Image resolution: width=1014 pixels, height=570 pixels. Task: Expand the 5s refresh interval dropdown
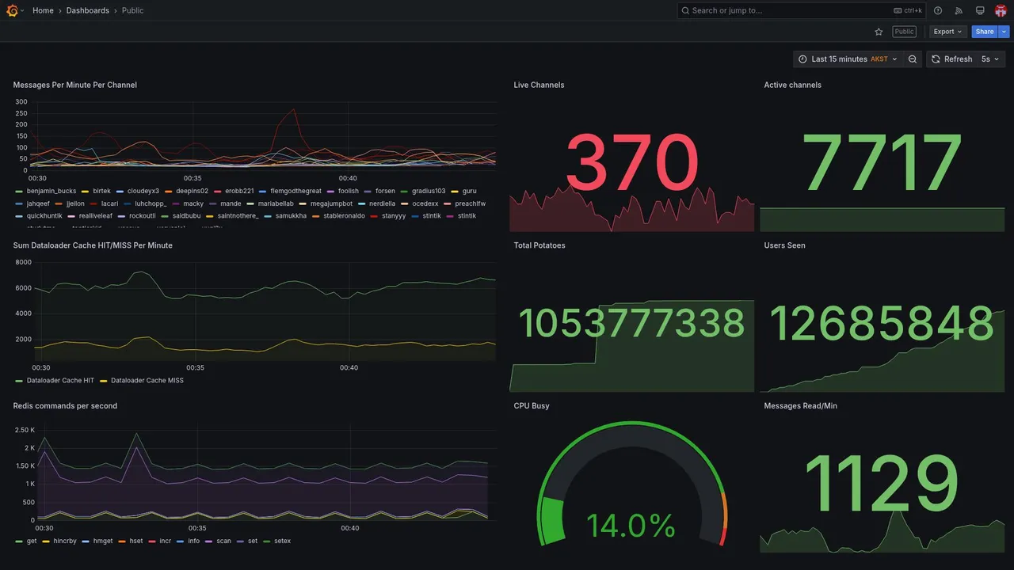[x=991, y=59]
